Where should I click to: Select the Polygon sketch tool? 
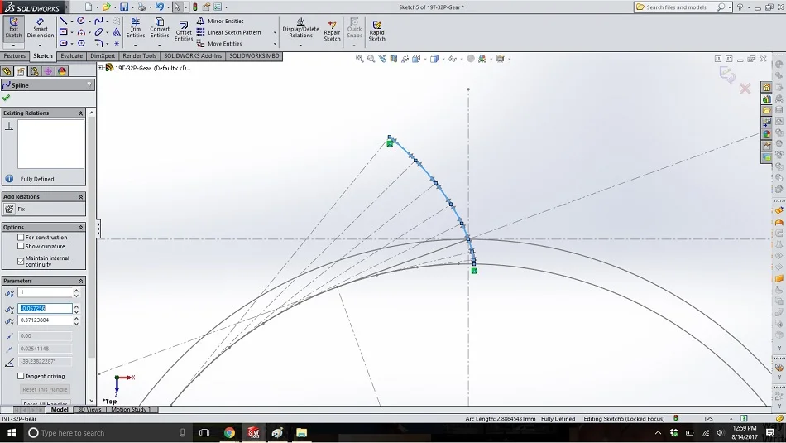tap(81, 43)
